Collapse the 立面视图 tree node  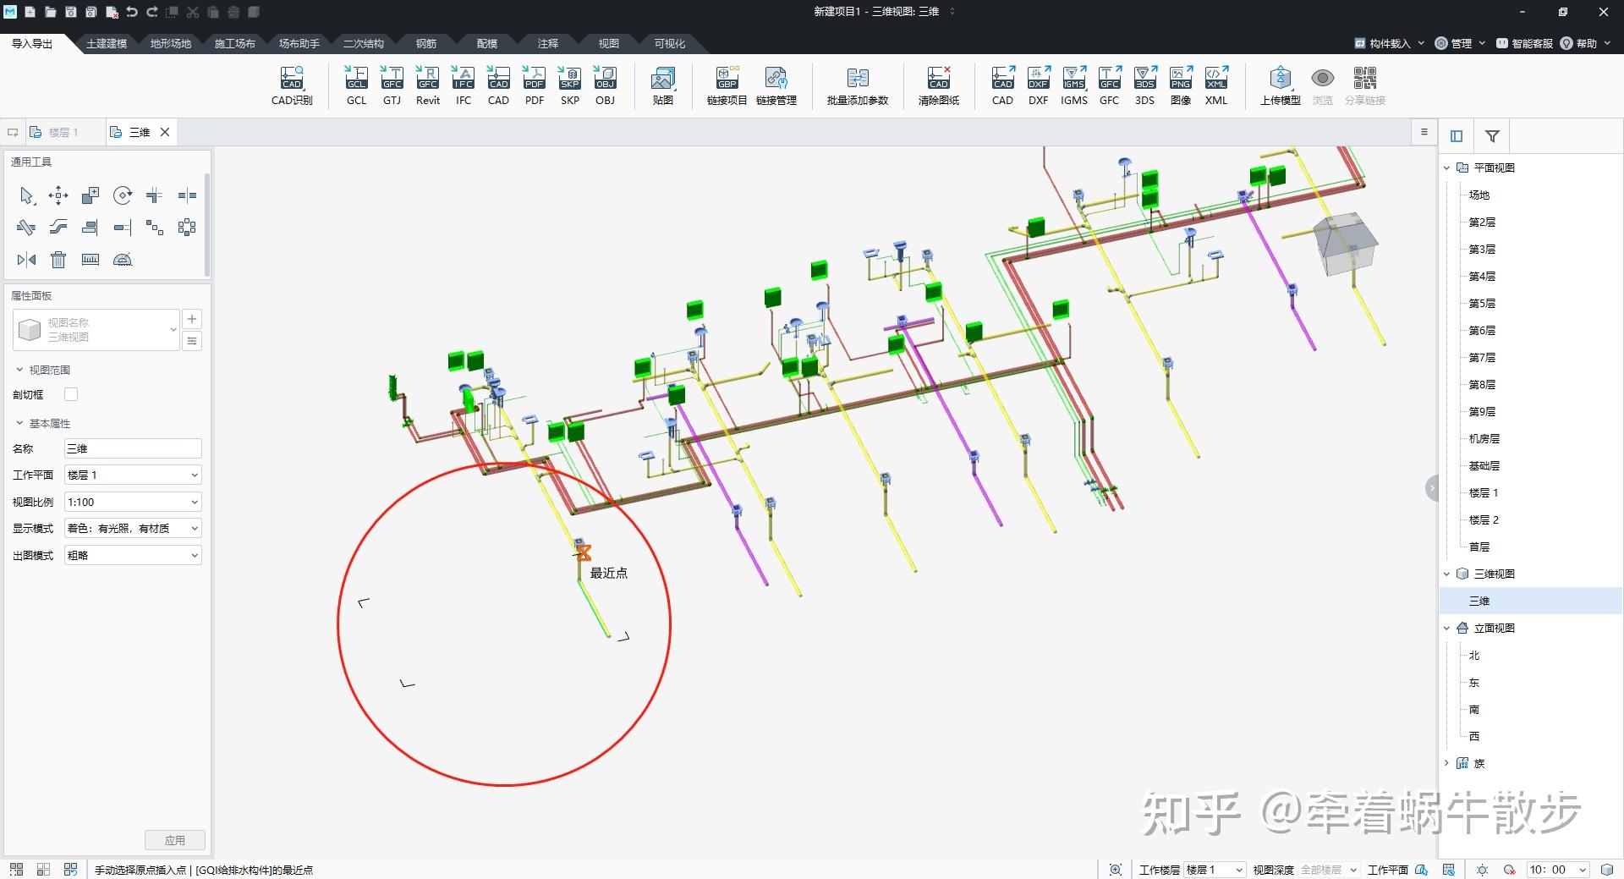1447,629
